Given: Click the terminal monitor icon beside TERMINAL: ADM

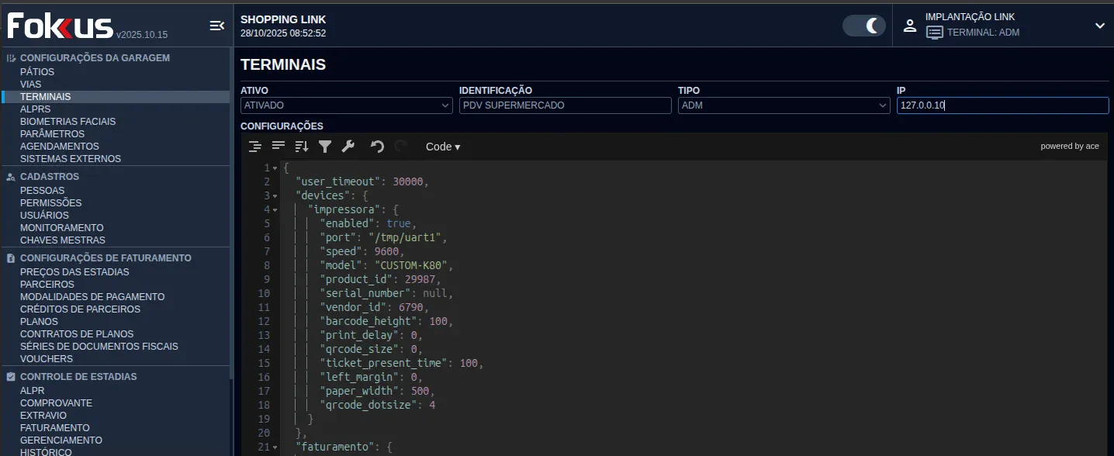Looking at the screenshot, I should pyautogui.click(x=933, y=32).
